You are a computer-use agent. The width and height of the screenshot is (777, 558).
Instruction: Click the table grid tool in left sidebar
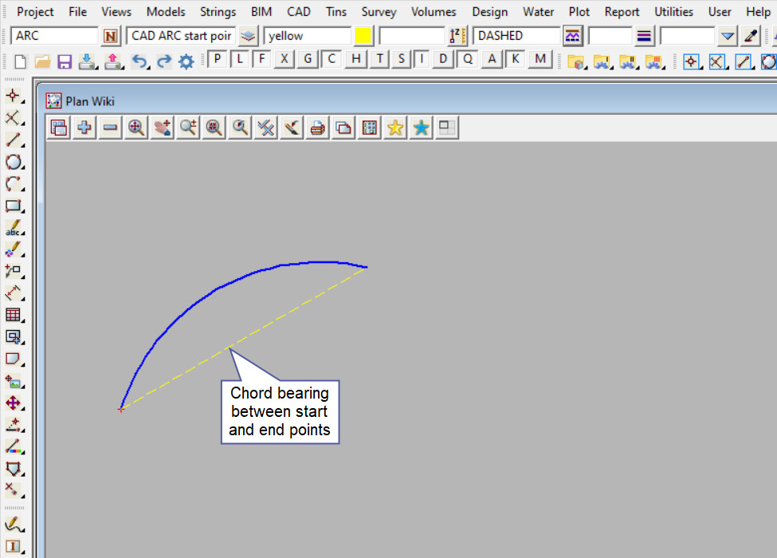[13, 315]
